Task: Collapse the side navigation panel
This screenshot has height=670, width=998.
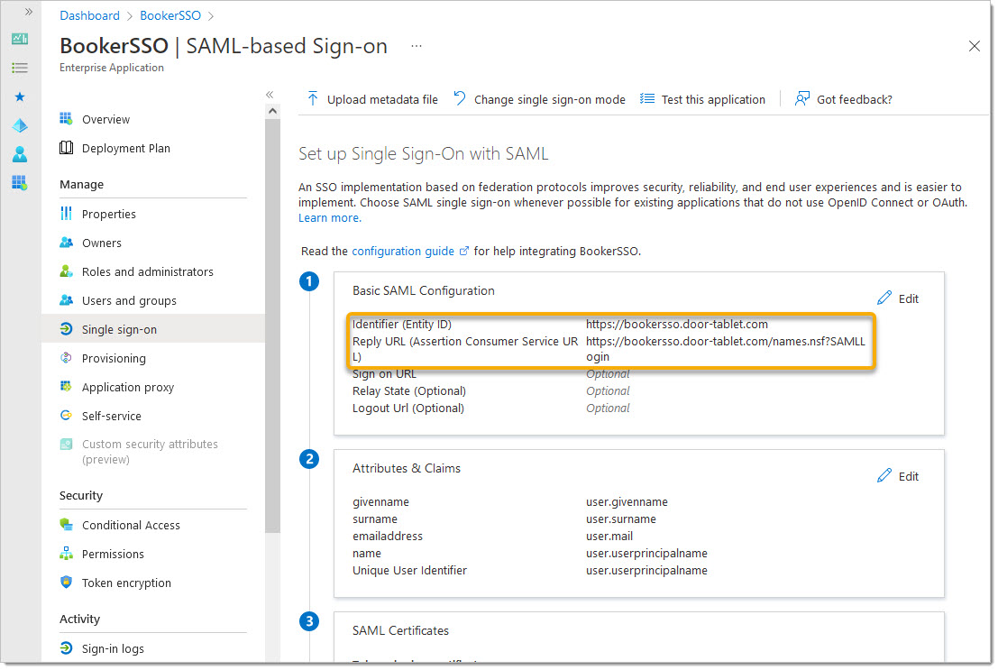Action: click(270, 95)
